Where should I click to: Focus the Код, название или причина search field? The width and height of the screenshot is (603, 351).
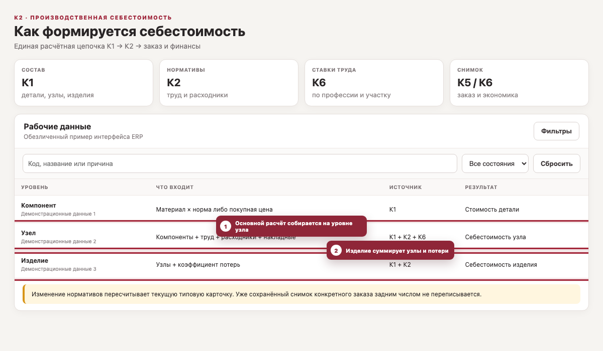click(x=240, y=163)
